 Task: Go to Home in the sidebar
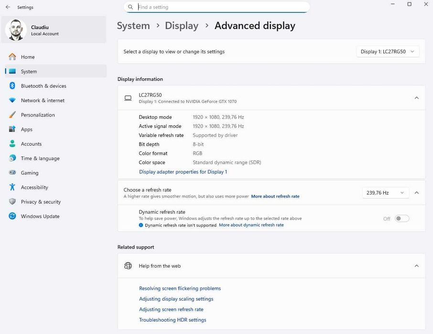point(55,57)
